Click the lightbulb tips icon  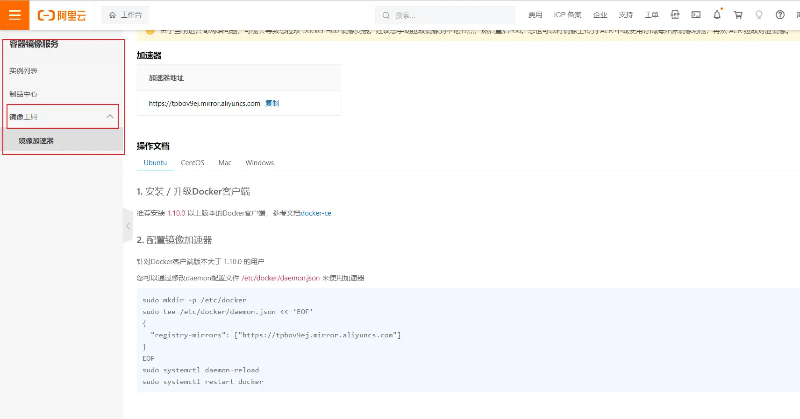click(x=759, y=15)
